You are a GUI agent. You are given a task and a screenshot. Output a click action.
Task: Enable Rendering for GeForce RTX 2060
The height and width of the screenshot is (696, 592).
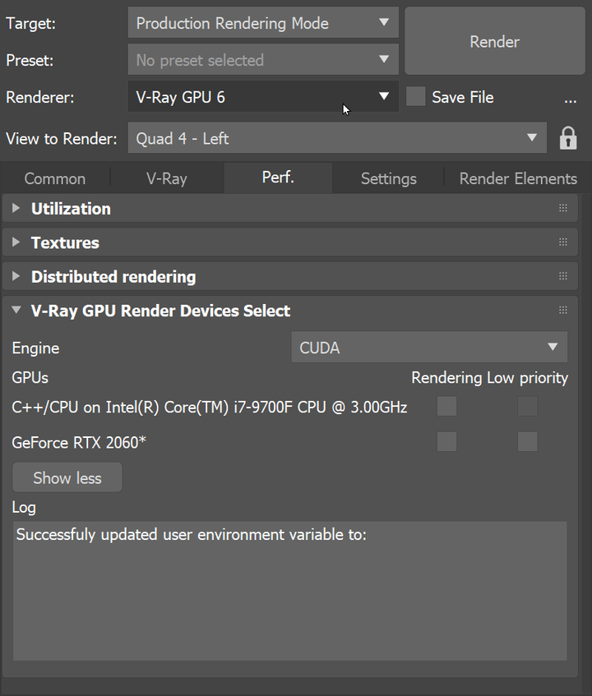point(446,441)
